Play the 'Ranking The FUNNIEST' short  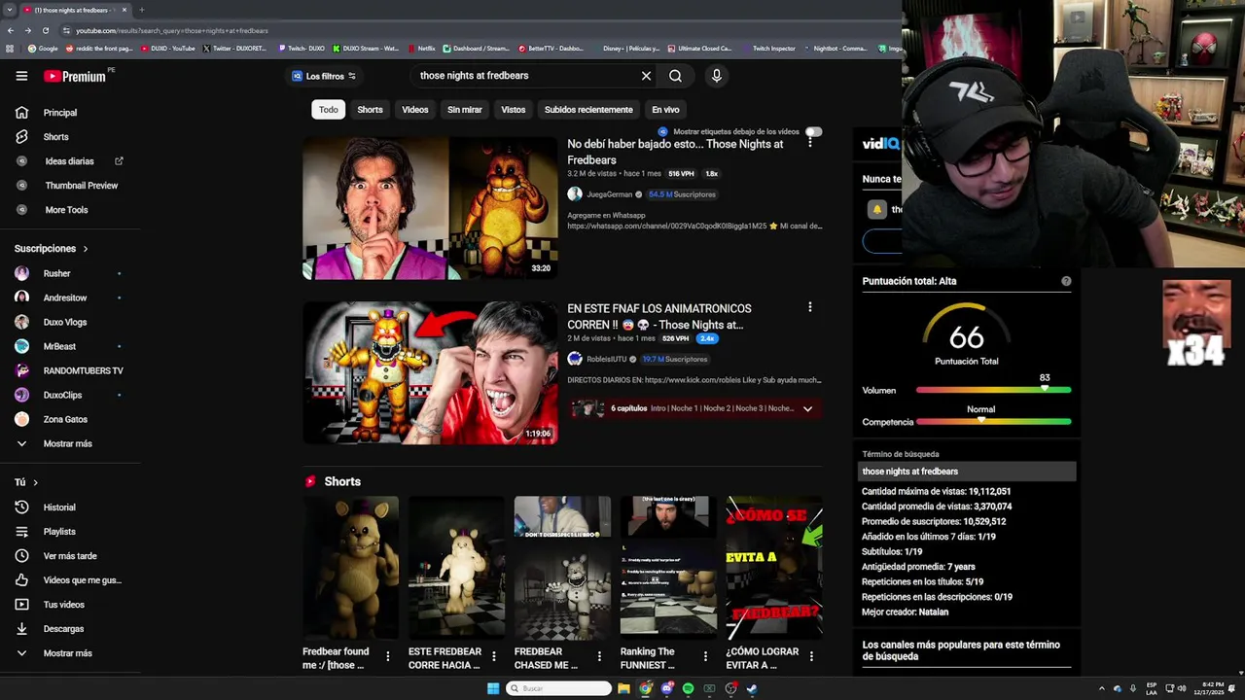(x=668, y=568)
